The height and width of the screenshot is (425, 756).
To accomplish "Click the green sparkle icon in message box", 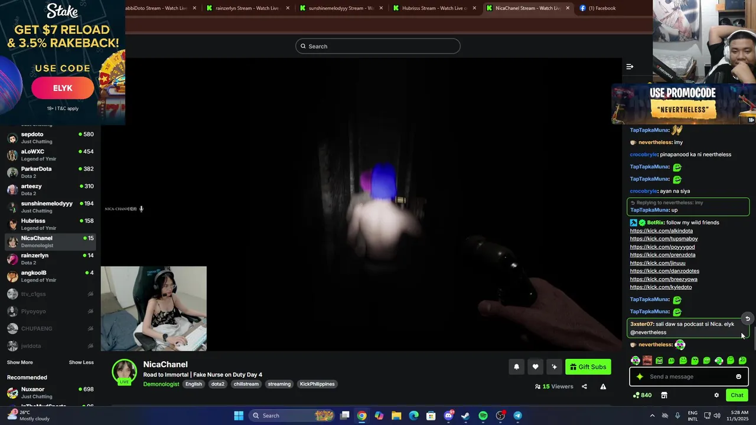I will pos(640,377).
